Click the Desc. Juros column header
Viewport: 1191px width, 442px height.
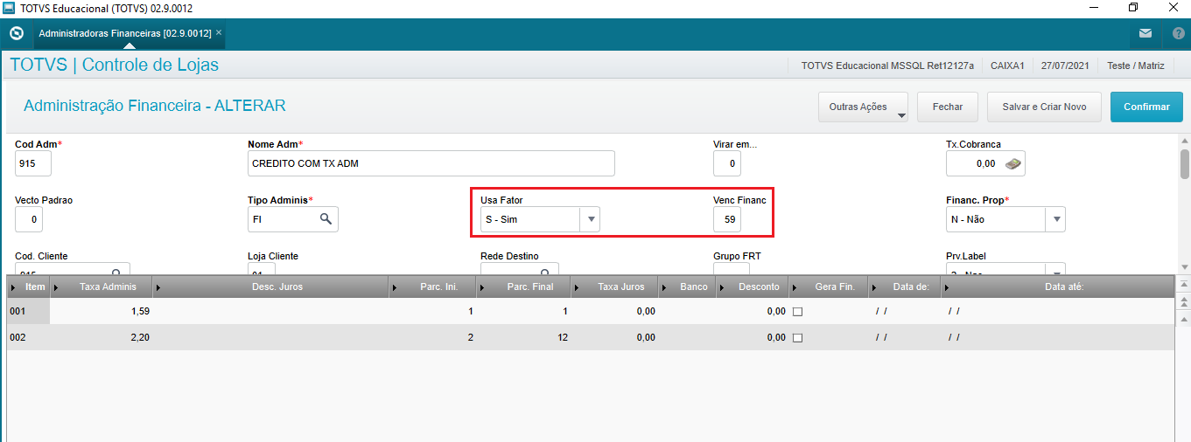pyautogui.click(x=271, y=287)
